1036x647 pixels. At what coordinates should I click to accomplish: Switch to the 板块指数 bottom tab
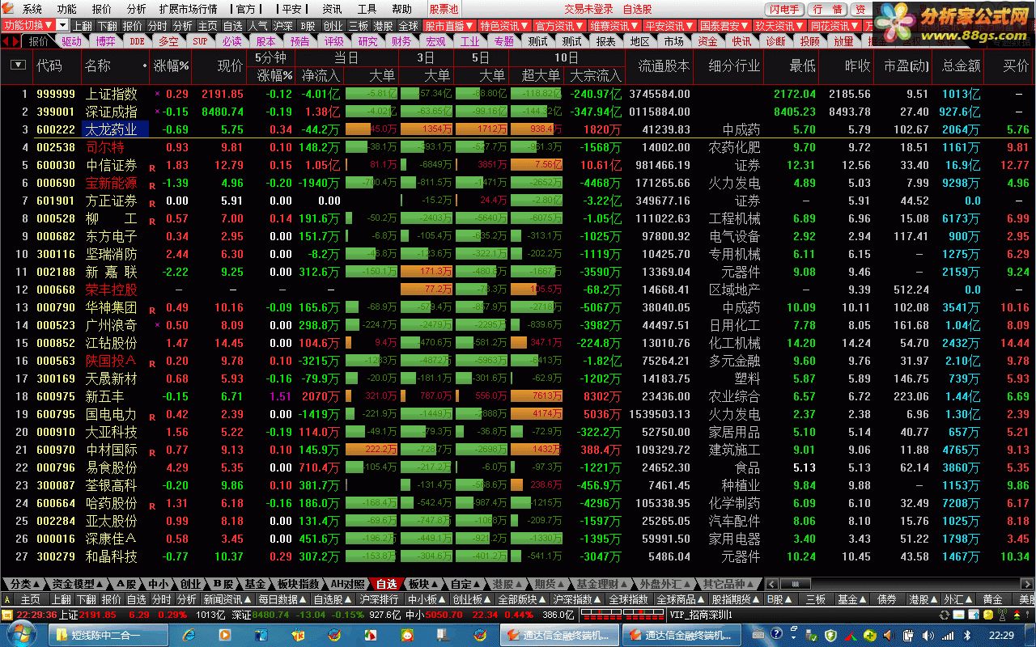tap(299, 584)
